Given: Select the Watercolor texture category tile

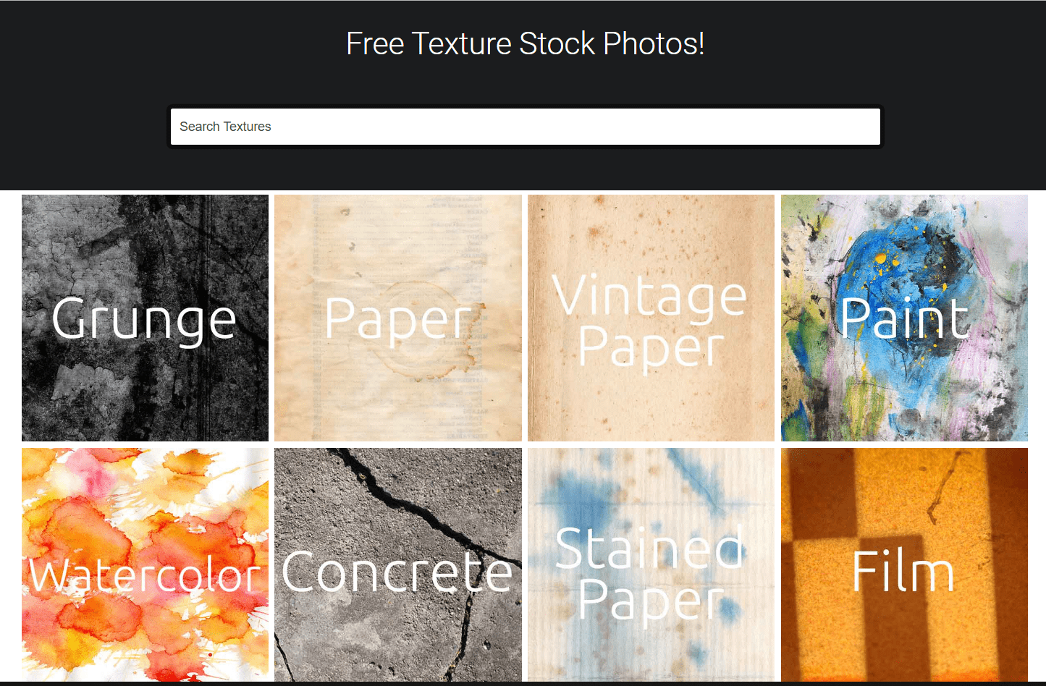Looking at the screenshot, I should [x=145, y=564].
